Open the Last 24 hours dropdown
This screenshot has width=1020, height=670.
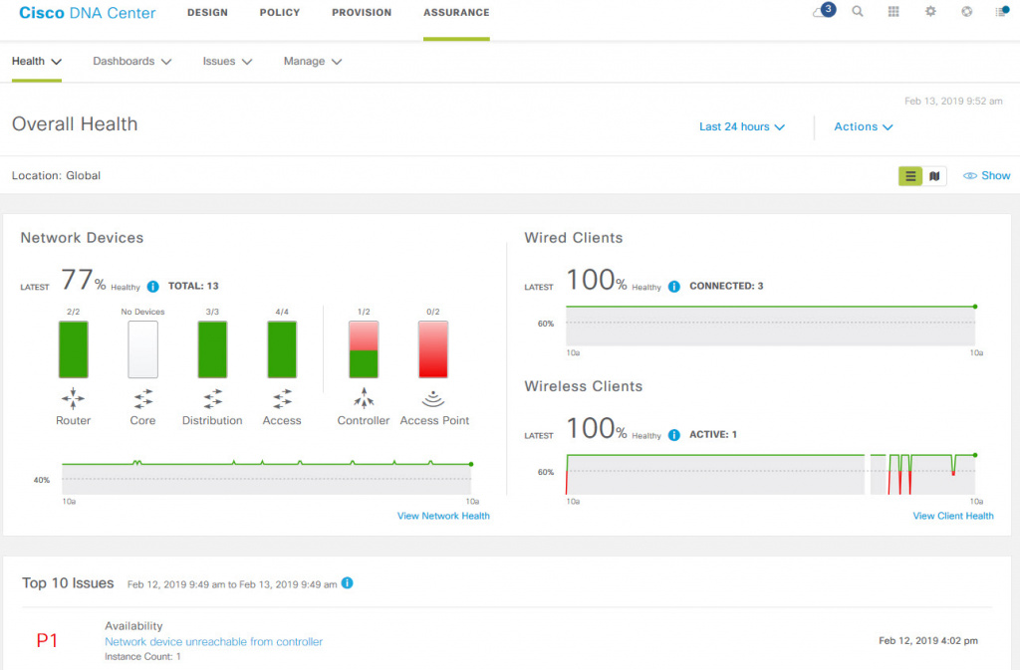point(741,126)
